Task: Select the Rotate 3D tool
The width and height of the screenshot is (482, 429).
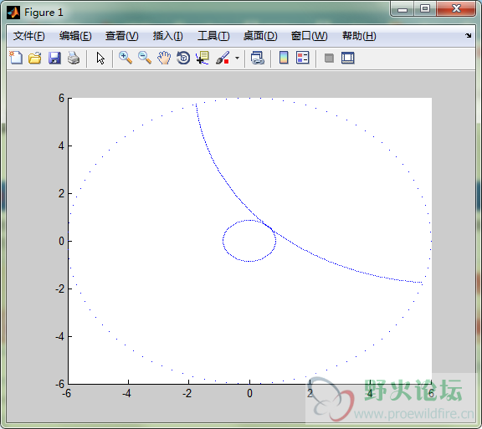Action: (x=183, y=58)
